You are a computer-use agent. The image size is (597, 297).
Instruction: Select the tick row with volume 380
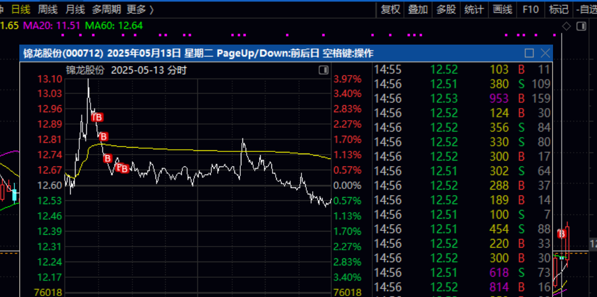(x=462, y=84)
